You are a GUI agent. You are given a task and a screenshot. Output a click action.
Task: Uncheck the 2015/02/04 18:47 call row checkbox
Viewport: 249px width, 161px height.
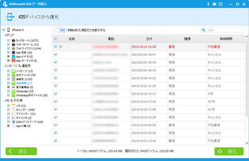[x=56, y=54]
